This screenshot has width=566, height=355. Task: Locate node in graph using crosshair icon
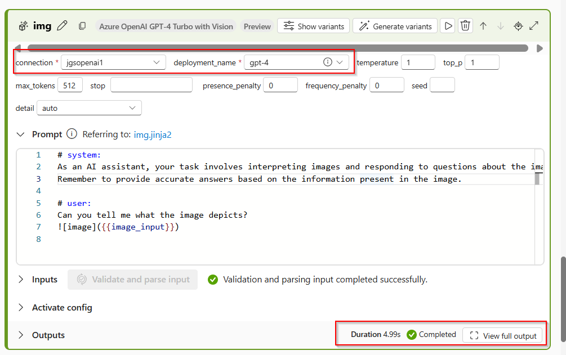tap(518, 25)
